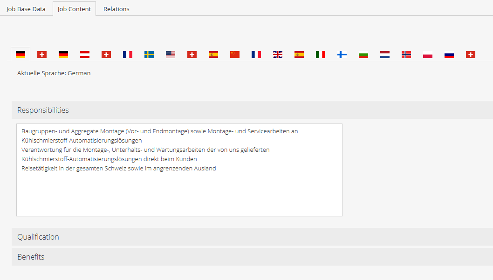Screen dimensions: 493x280
Task: Select the Norwegian flag language
Action: [x=406, y=55]
